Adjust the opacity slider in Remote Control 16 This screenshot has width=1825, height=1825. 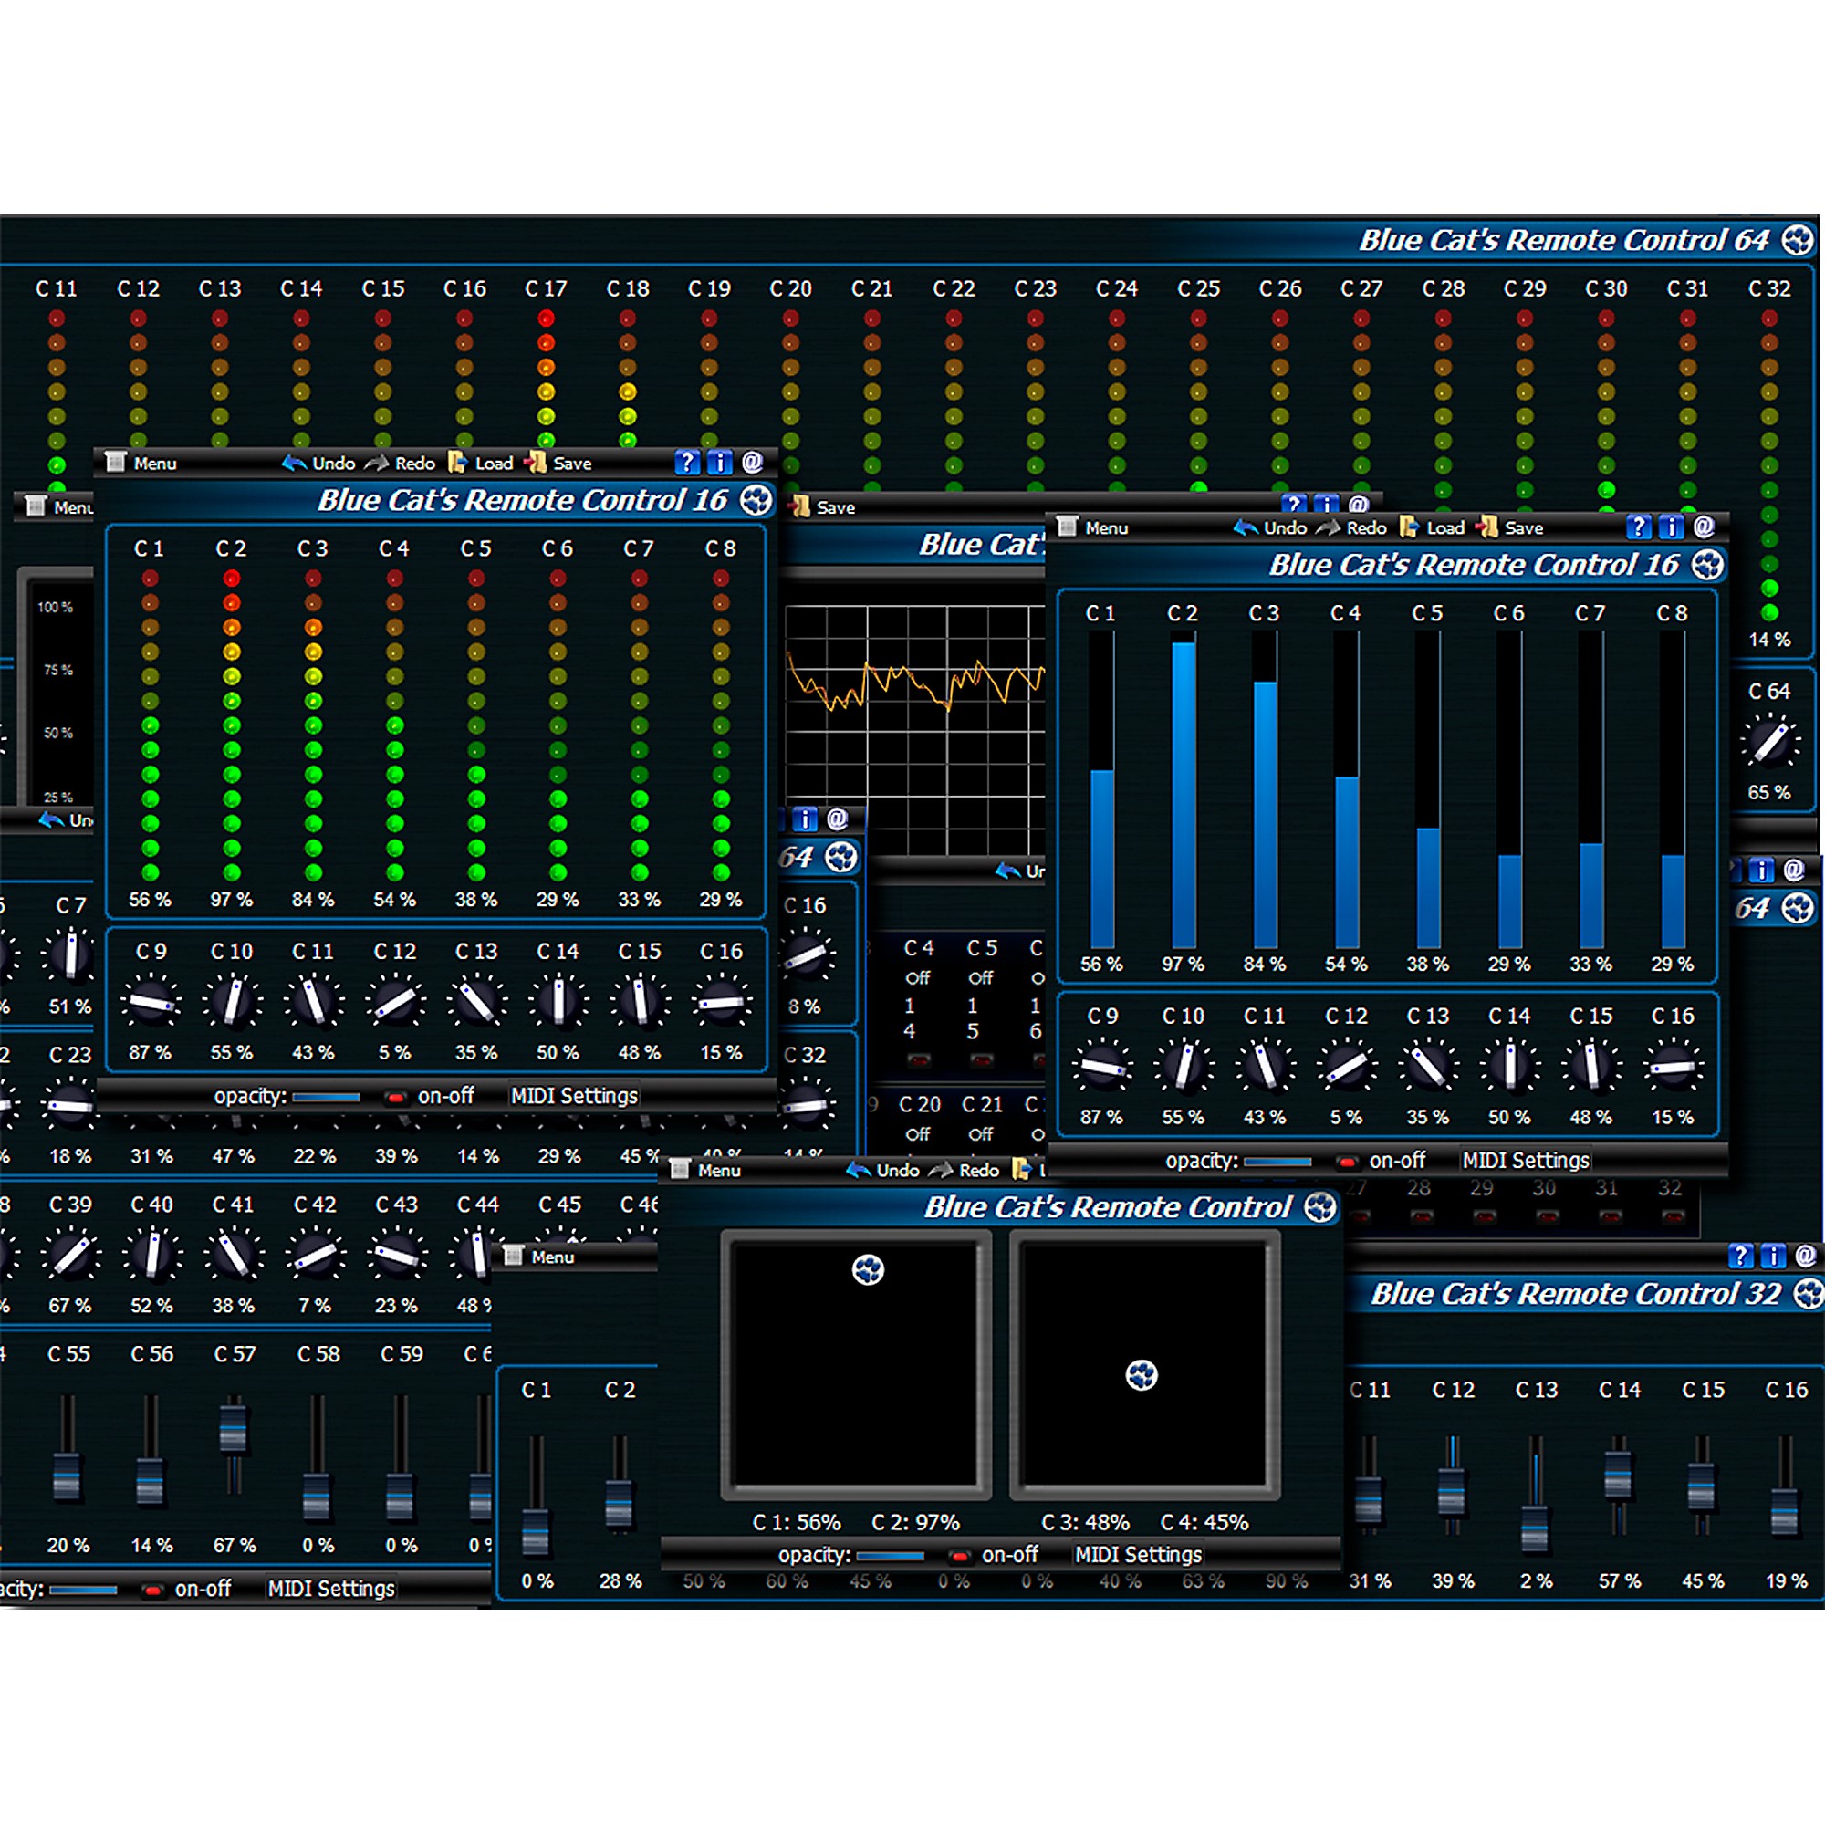click(326, 1096)
